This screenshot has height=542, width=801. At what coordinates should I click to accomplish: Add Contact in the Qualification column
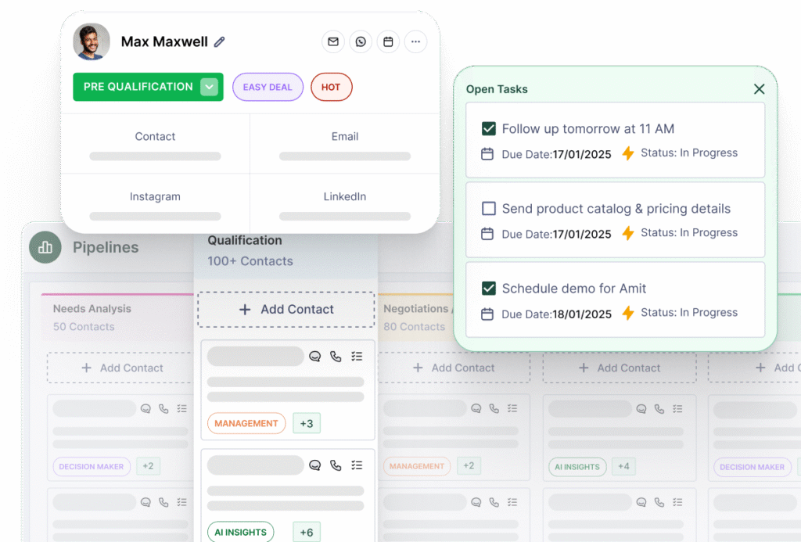(x=286, y=310)
